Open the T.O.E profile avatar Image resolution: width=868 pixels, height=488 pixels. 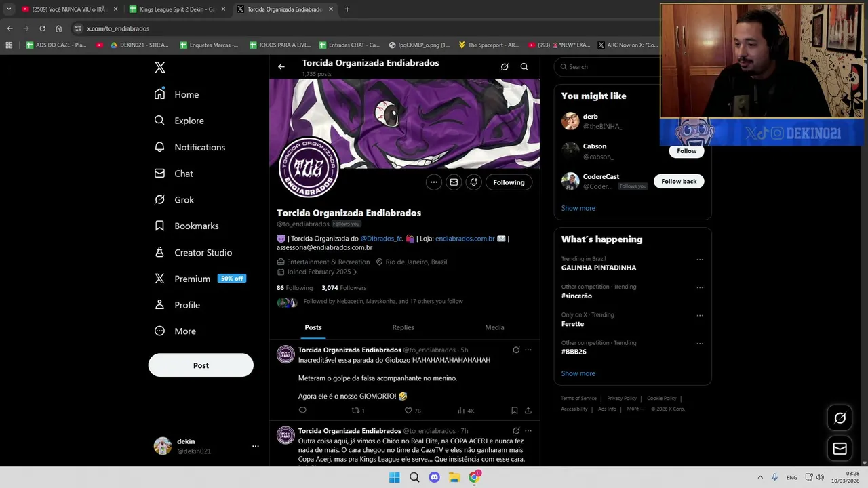coord(309,167)
